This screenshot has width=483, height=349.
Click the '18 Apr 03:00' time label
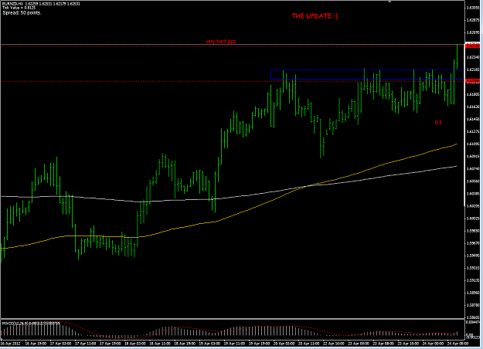coord(135,344)
